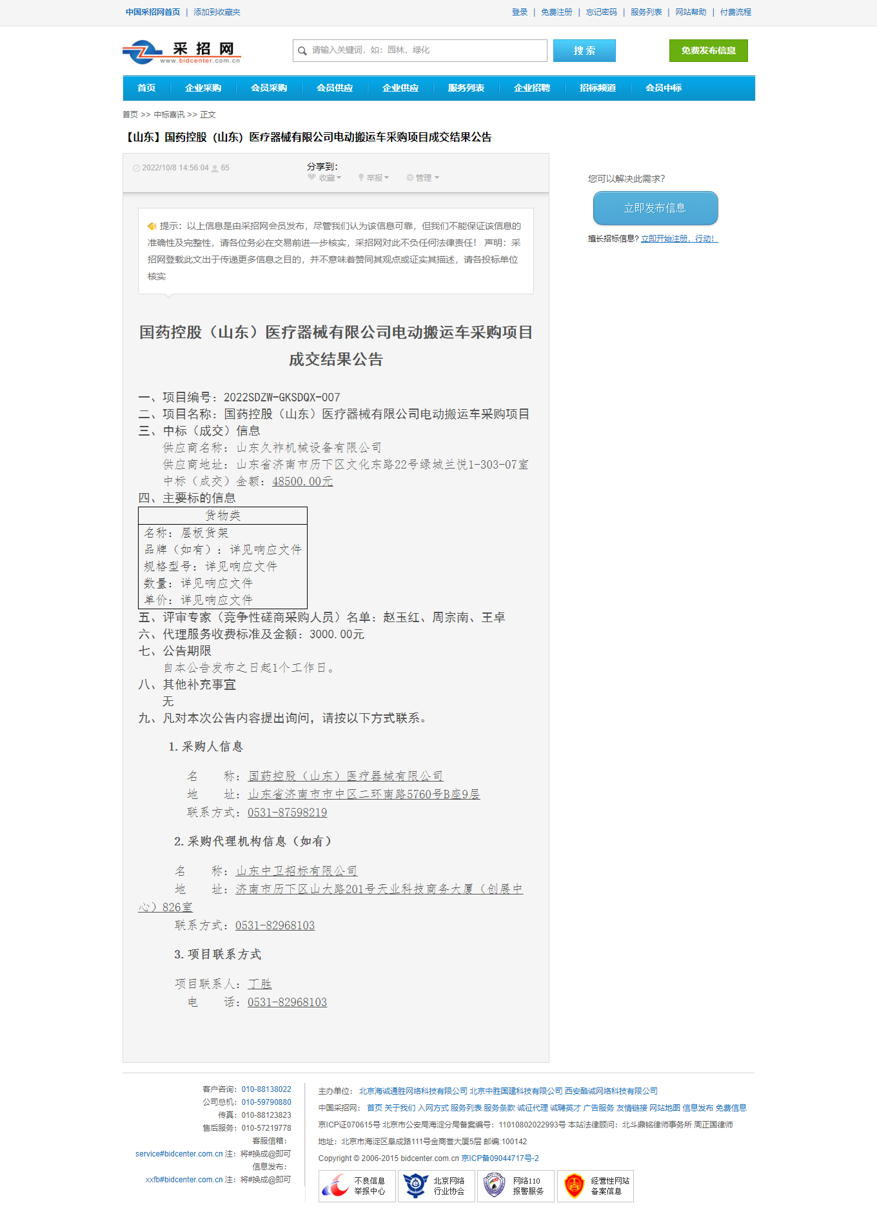Click footer link 西安酷诚网络科技有限公司
Image resolution: width=877 pixels, height=1212 pixels.
coord(611,1091)
